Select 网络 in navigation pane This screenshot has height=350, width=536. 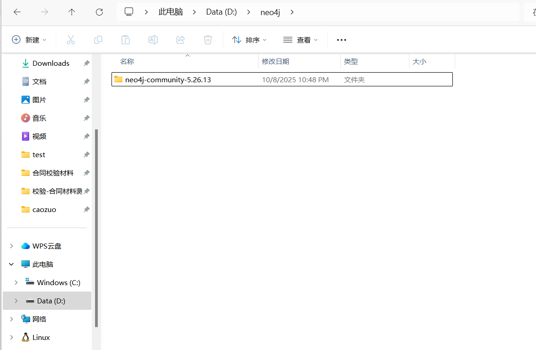click(39, 319)
